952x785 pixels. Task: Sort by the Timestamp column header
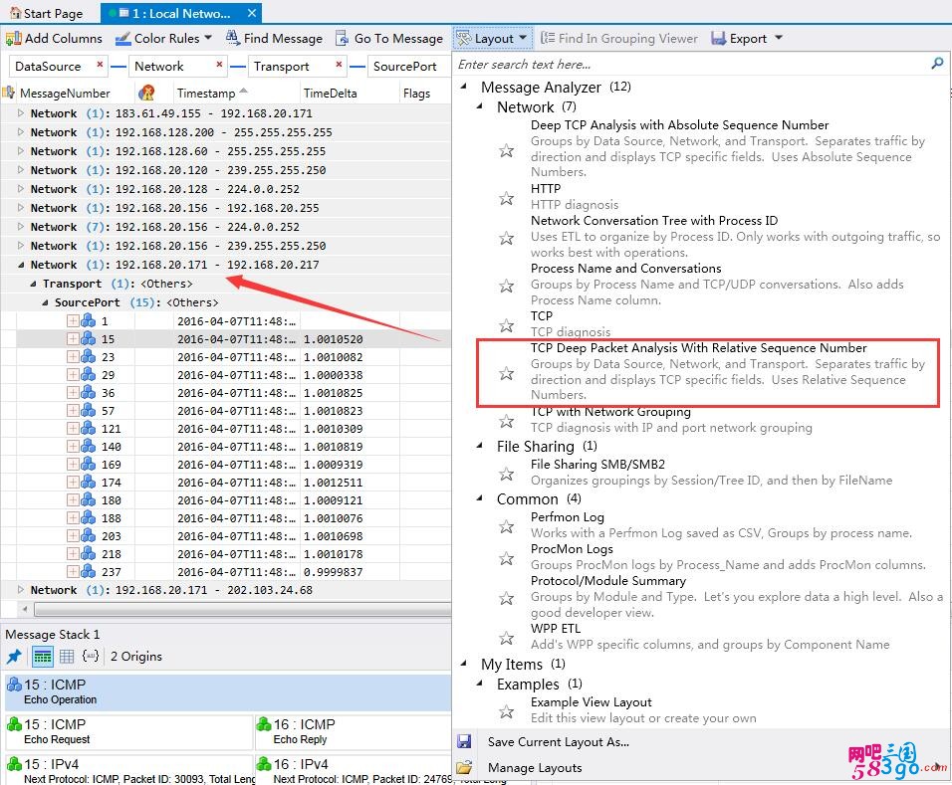point(205,94)
